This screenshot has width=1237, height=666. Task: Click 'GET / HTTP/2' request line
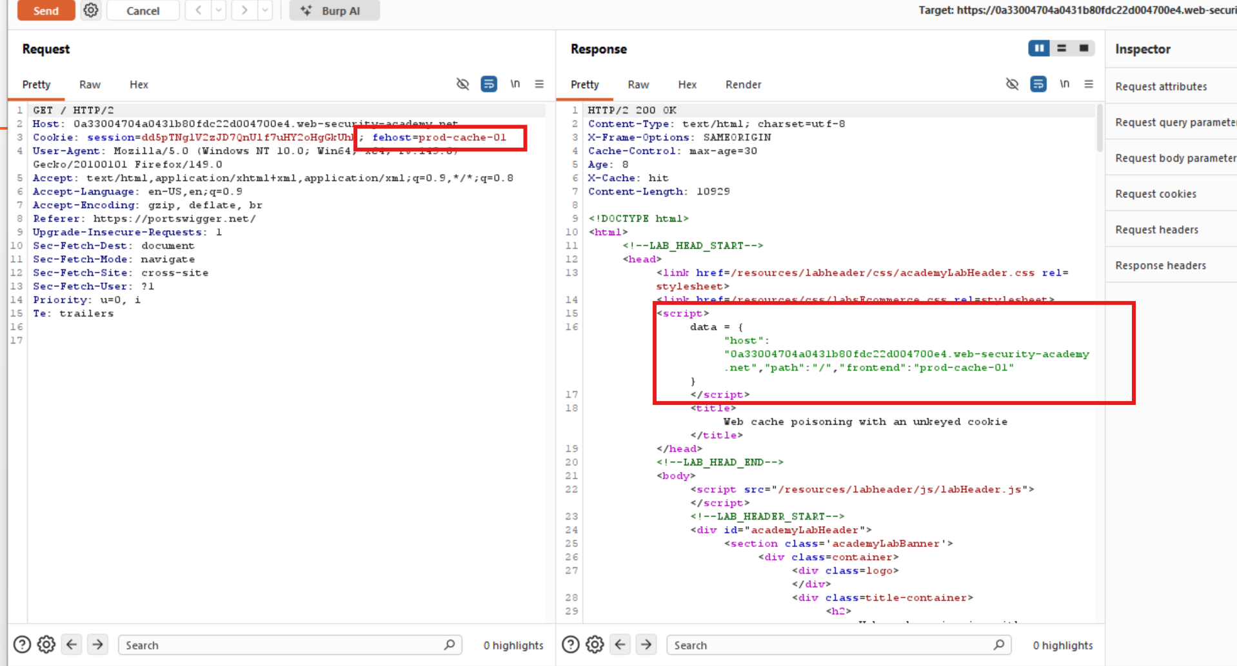73,110
